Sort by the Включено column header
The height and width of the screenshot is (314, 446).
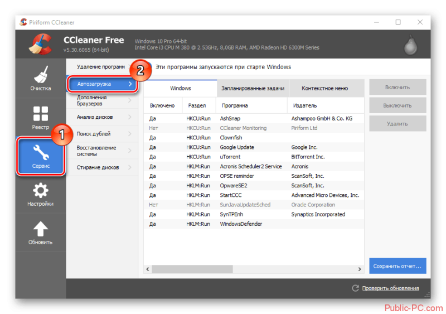tap(163, 105)
